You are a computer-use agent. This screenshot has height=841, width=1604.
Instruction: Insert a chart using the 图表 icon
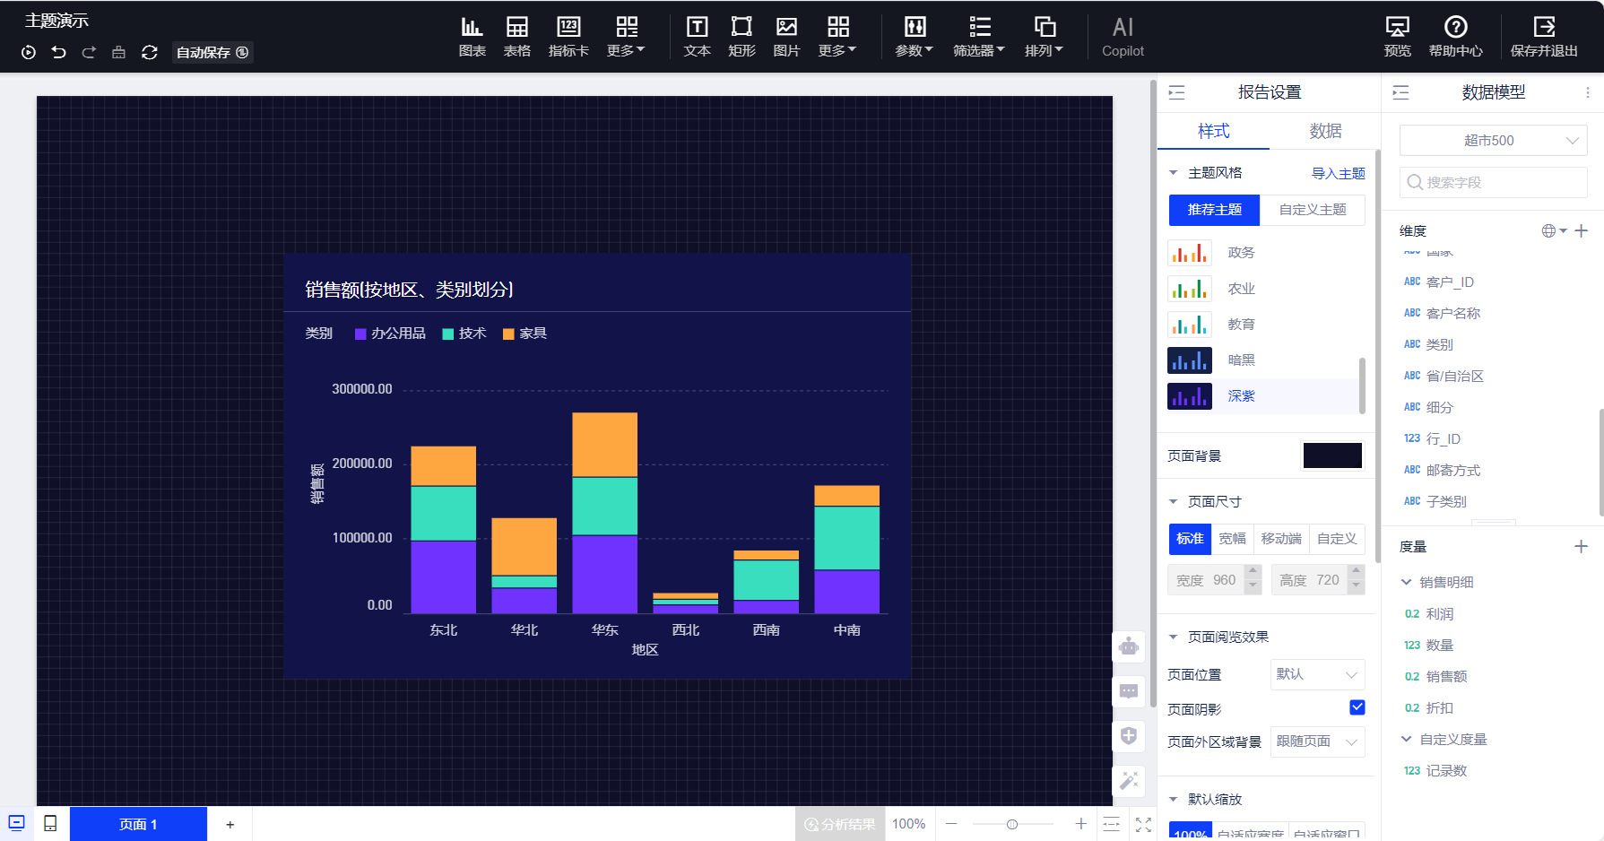point(472,36)
